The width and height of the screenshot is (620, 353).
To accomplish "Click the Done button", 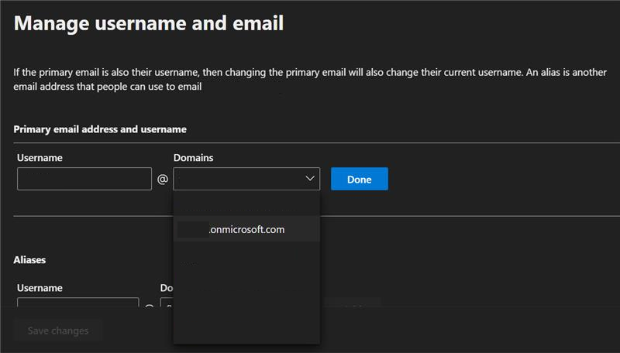I will point(359,179).
